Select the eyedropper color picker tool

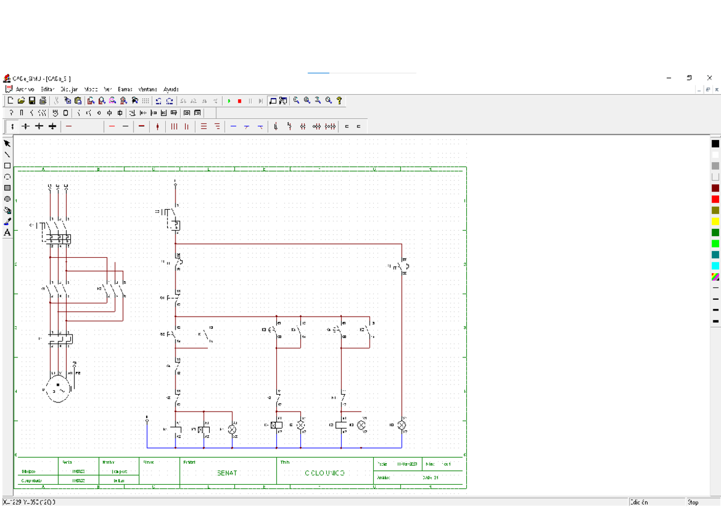point(7,222)
